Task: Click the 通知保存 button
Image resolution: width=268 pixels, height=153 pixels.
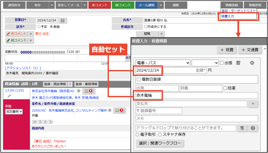Action: pyautogui.click(x=14, y=5)
